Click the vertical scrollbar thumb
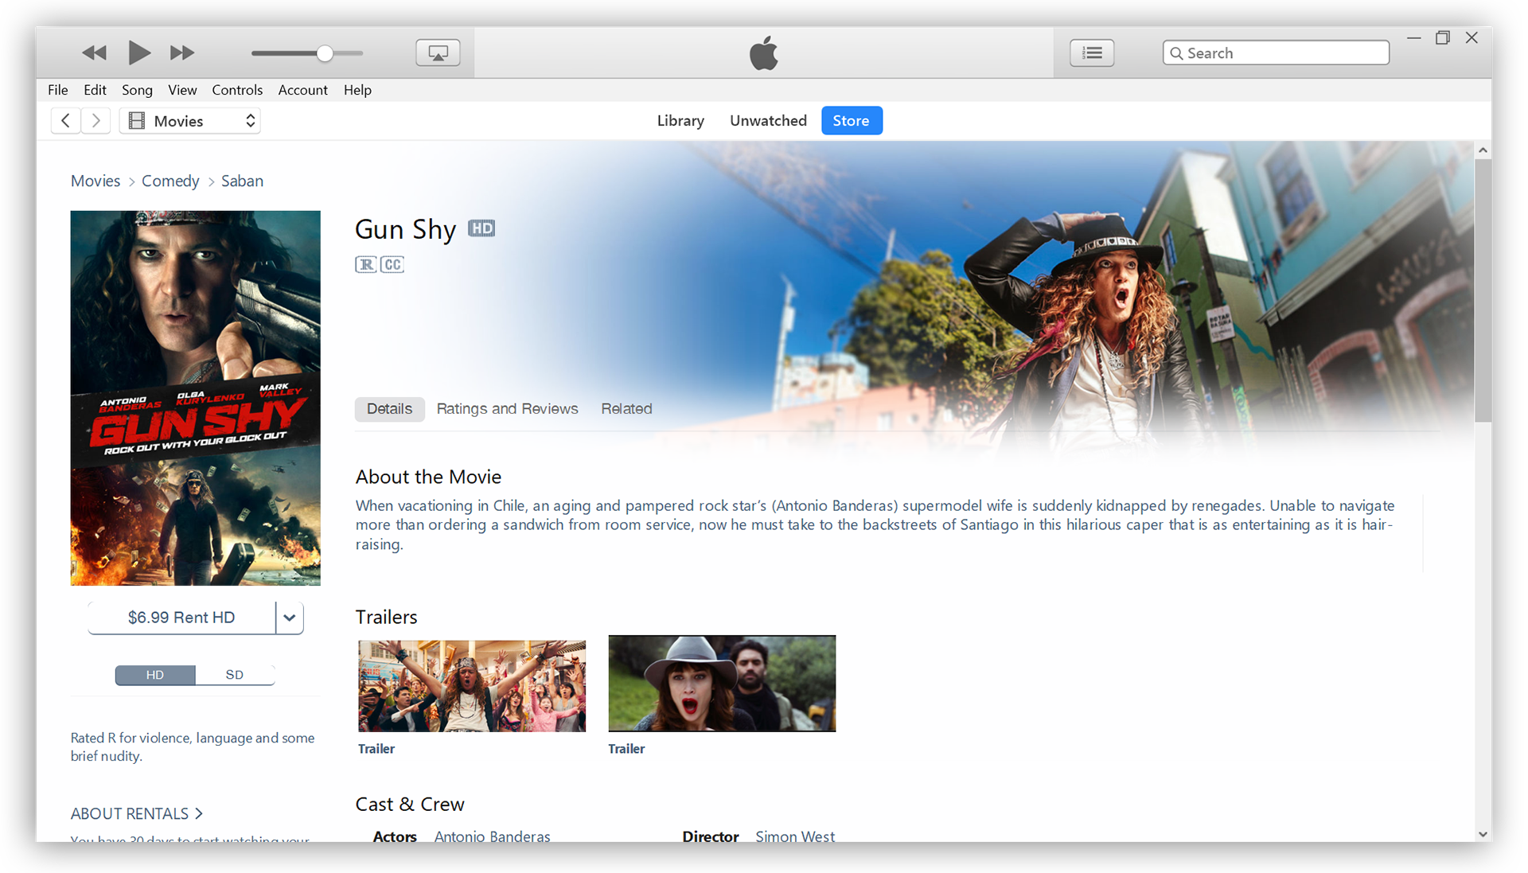Image resolution: width=1528 pixels, height=873 pixels. (x=1483, y=290)
